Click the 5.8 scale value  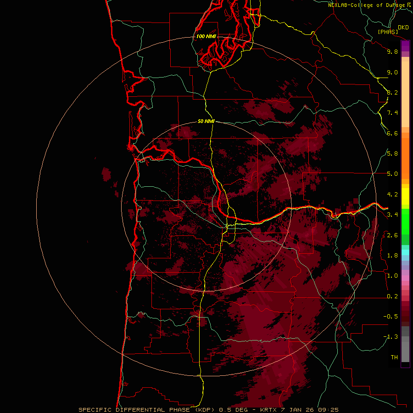392,154
